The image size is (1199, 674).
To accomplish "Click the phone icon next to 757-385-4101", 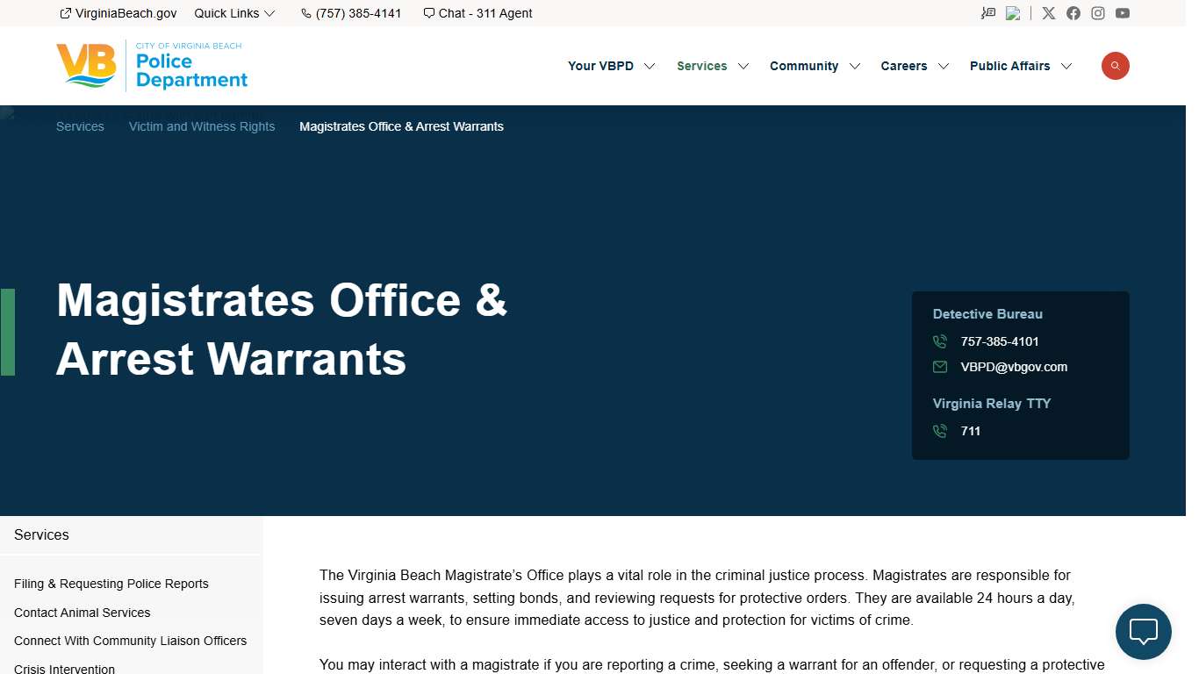I will click(939, 341).
